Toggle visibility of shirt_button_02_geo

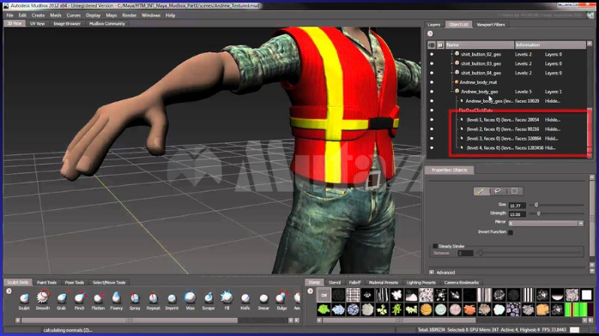432,54
